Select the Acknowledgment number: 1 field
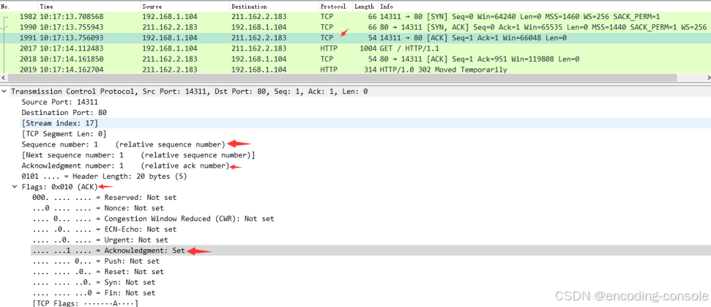This screenshot has height=307, width=711. (126, 166)
